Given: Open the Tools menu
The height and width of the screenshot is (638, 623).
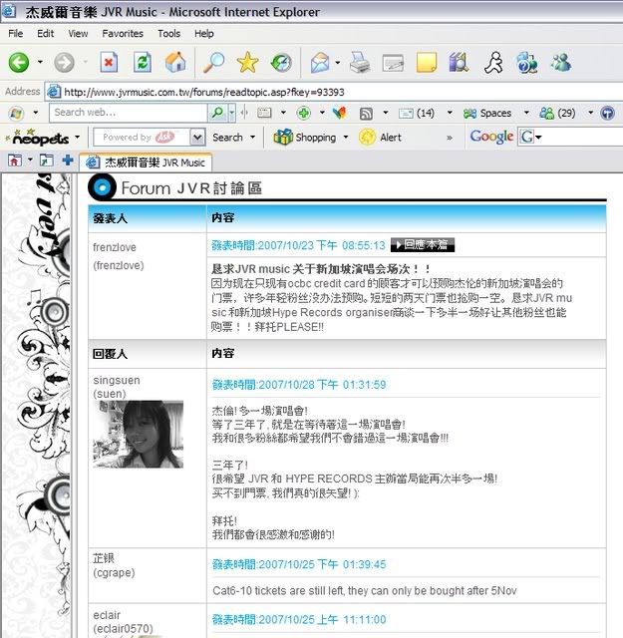Looking at the screenshot, I should (168, 33).
